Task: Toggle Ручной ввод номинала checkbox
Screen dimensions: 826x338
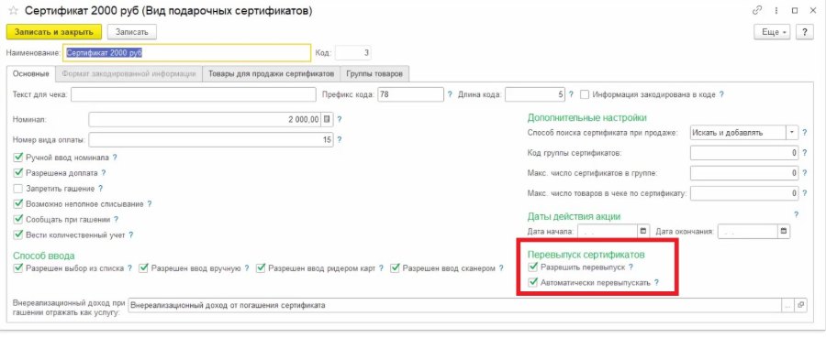Action: click(x=18, y=157)
